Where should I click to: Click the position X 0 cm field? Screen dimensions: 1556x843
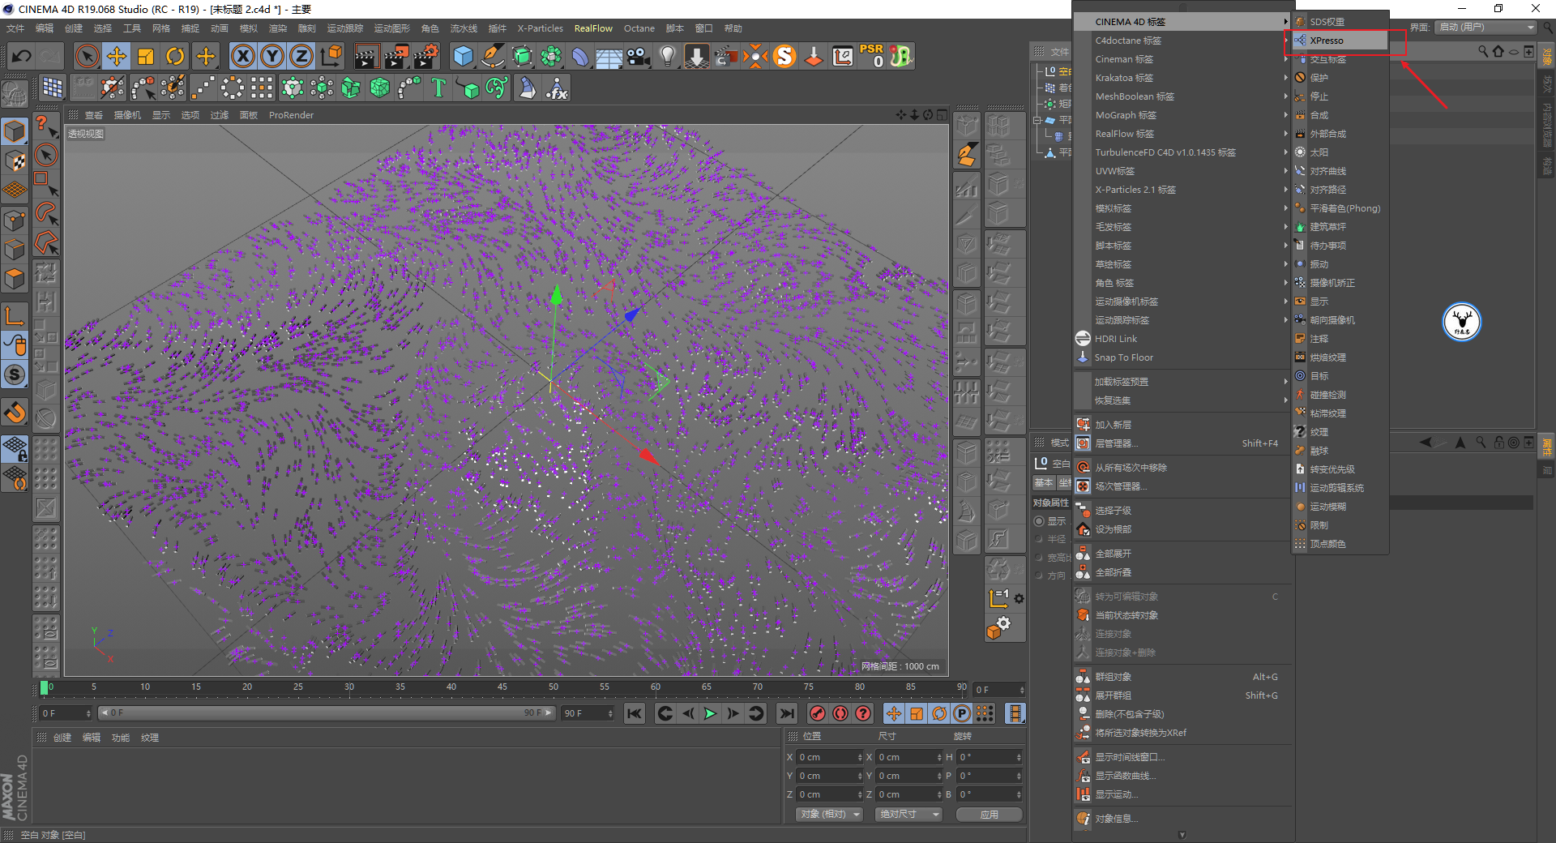[831, 757]
